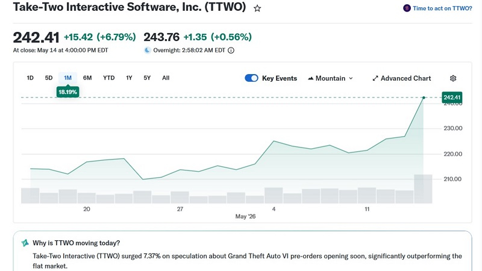Click the 220.00 y-axis label
The height and width of the screenshot is (271, 482).
453,154
